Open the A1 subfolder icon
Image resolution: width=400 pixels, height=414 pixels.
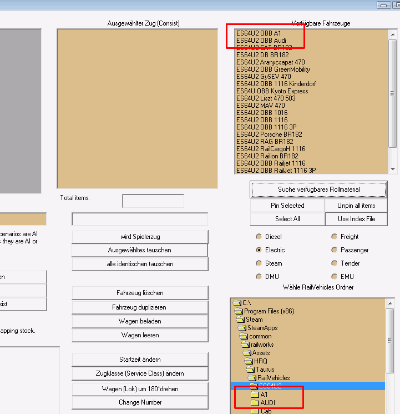point(255,395)
